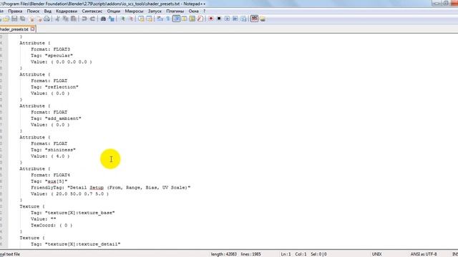Click the ABC spell check toolbar icon

click(x=255, y=19)
